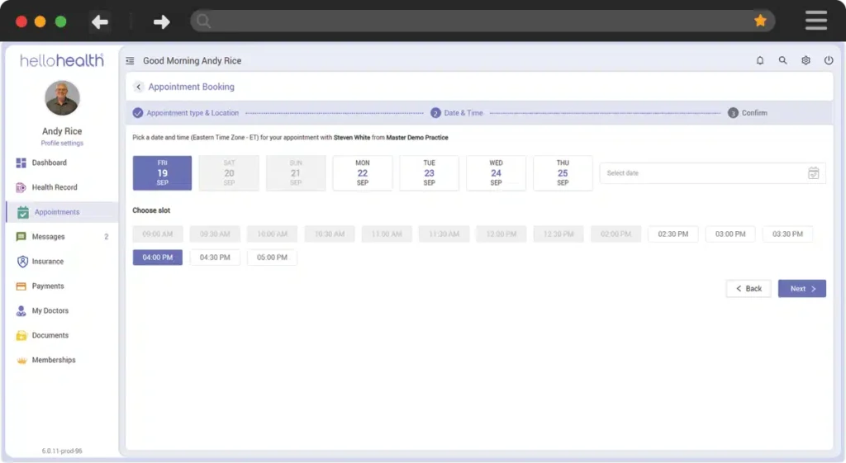Select Monday 22 Sep date
Image resolution: width=846 pixels, height=463 pixels.
tap(363, 173)
